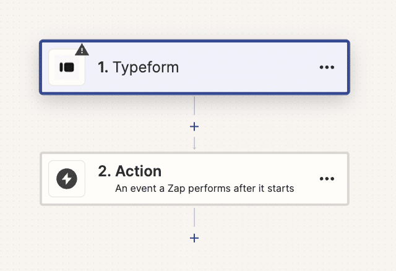Click the Typeform app icon
Image resolution: width=396 pixels, height=271 pixels.
67,67
